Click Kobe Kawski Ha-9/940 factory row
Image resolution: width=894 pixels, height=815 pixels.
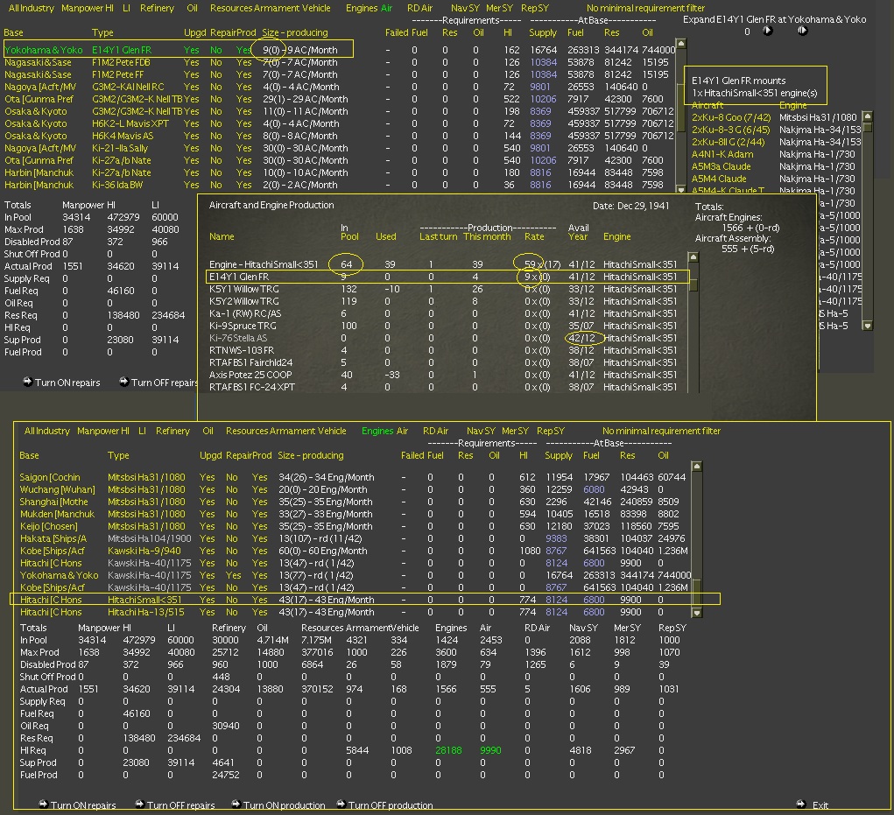pos(355,551)
